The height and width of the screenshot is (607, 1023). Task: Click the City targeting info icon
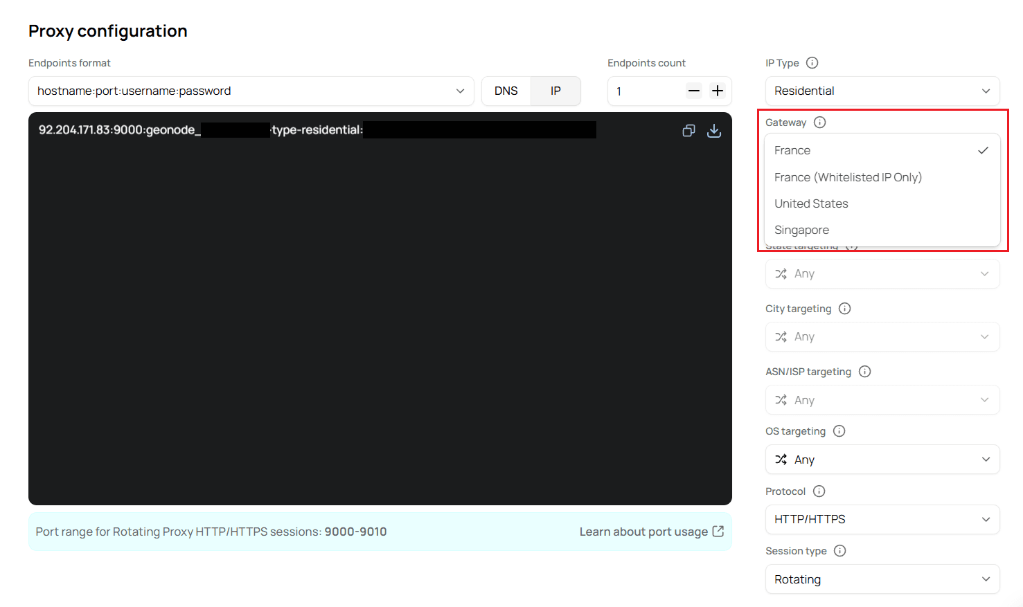[x=844, y=309]
